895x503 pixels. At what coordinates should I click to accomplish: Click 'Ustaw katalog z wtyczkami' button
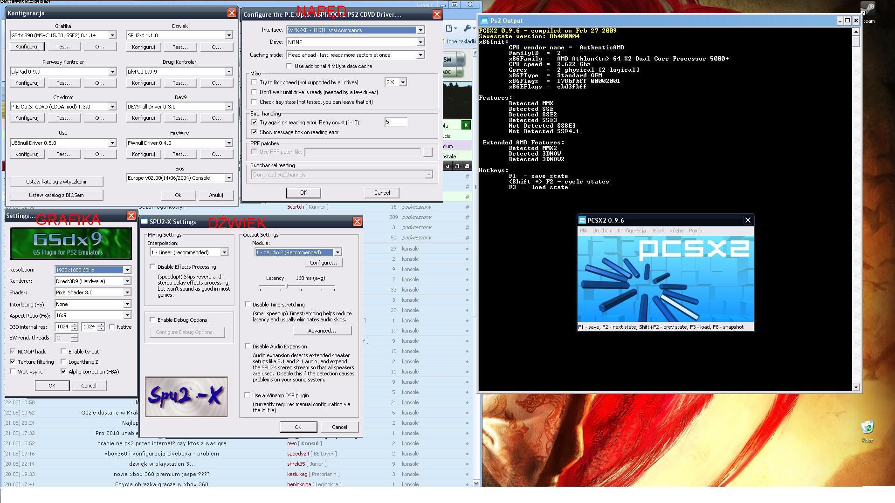(56, 182)
